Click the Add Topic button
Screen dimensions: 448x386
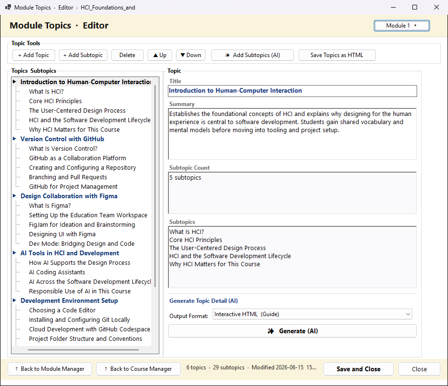[x=34, y=55]
